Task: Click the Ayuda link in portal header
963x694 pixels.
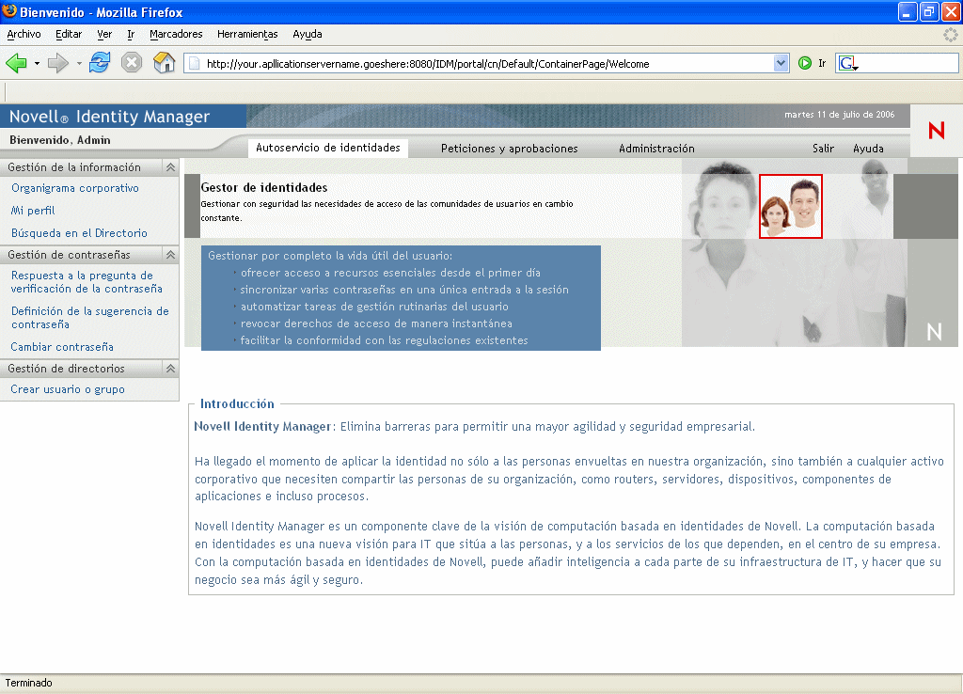Action: point(868,149)
